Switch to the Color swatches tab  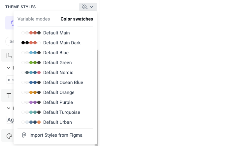click(77, 19)
